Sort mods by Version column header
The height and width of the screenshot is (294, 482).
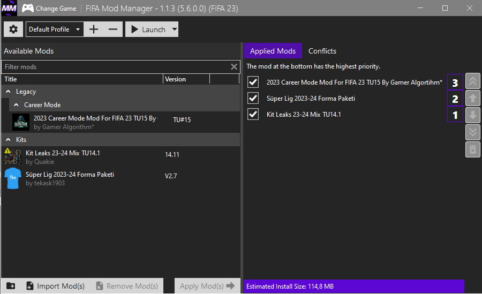186,79
